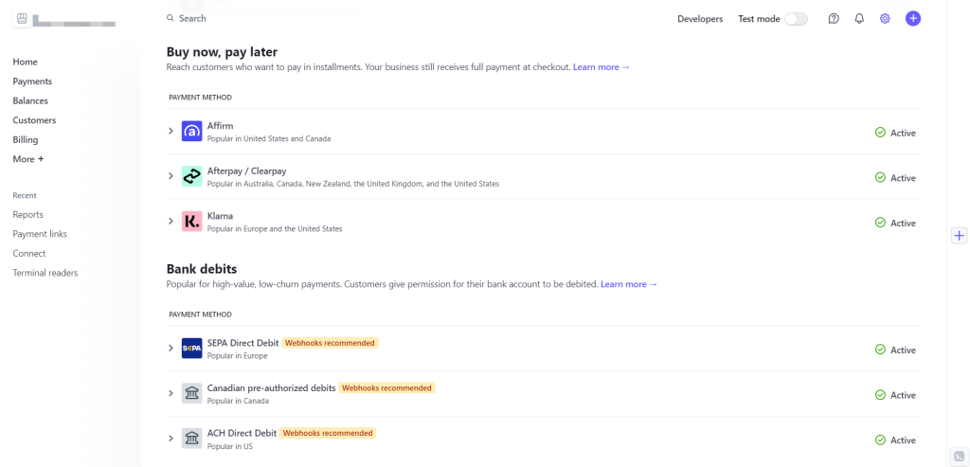Open recent Terminal readers page
Viewport: 970px width, 467px height.
pos(45,273)
